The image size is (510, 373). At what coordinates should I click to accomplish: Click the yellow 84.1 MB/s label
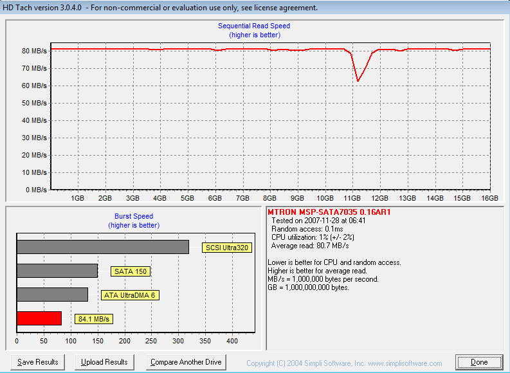[95, 319]
